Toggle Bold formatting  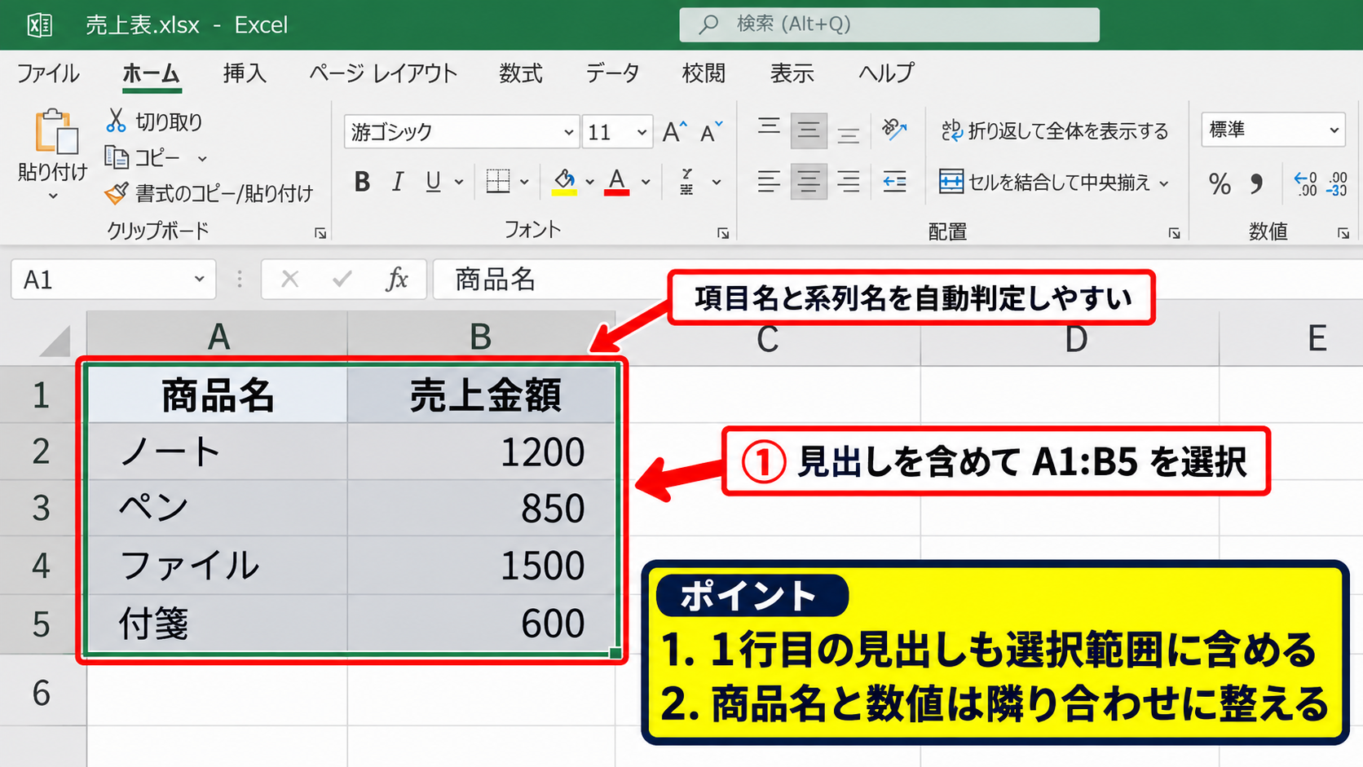362,181
